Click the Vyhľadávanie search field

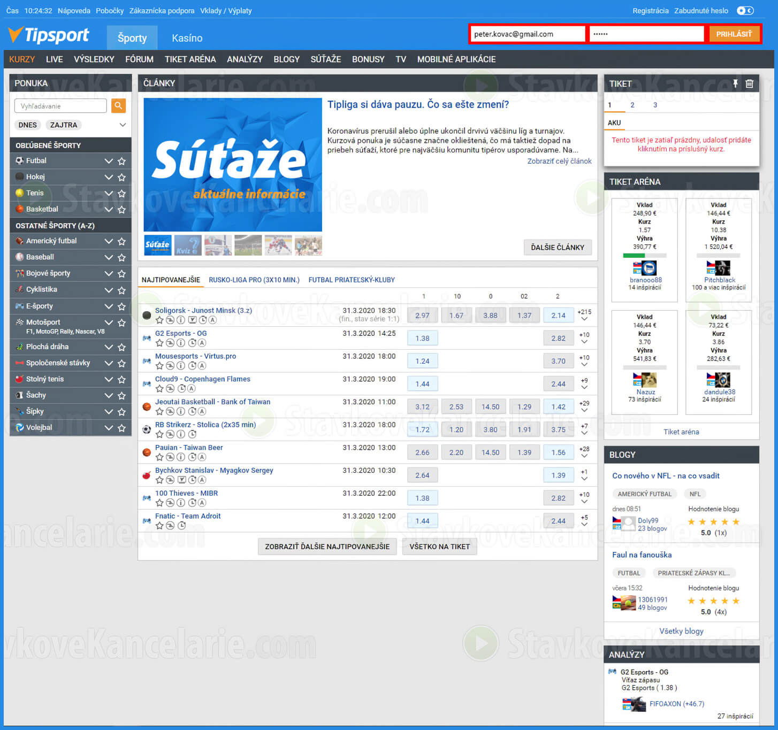tap(60, 106)
